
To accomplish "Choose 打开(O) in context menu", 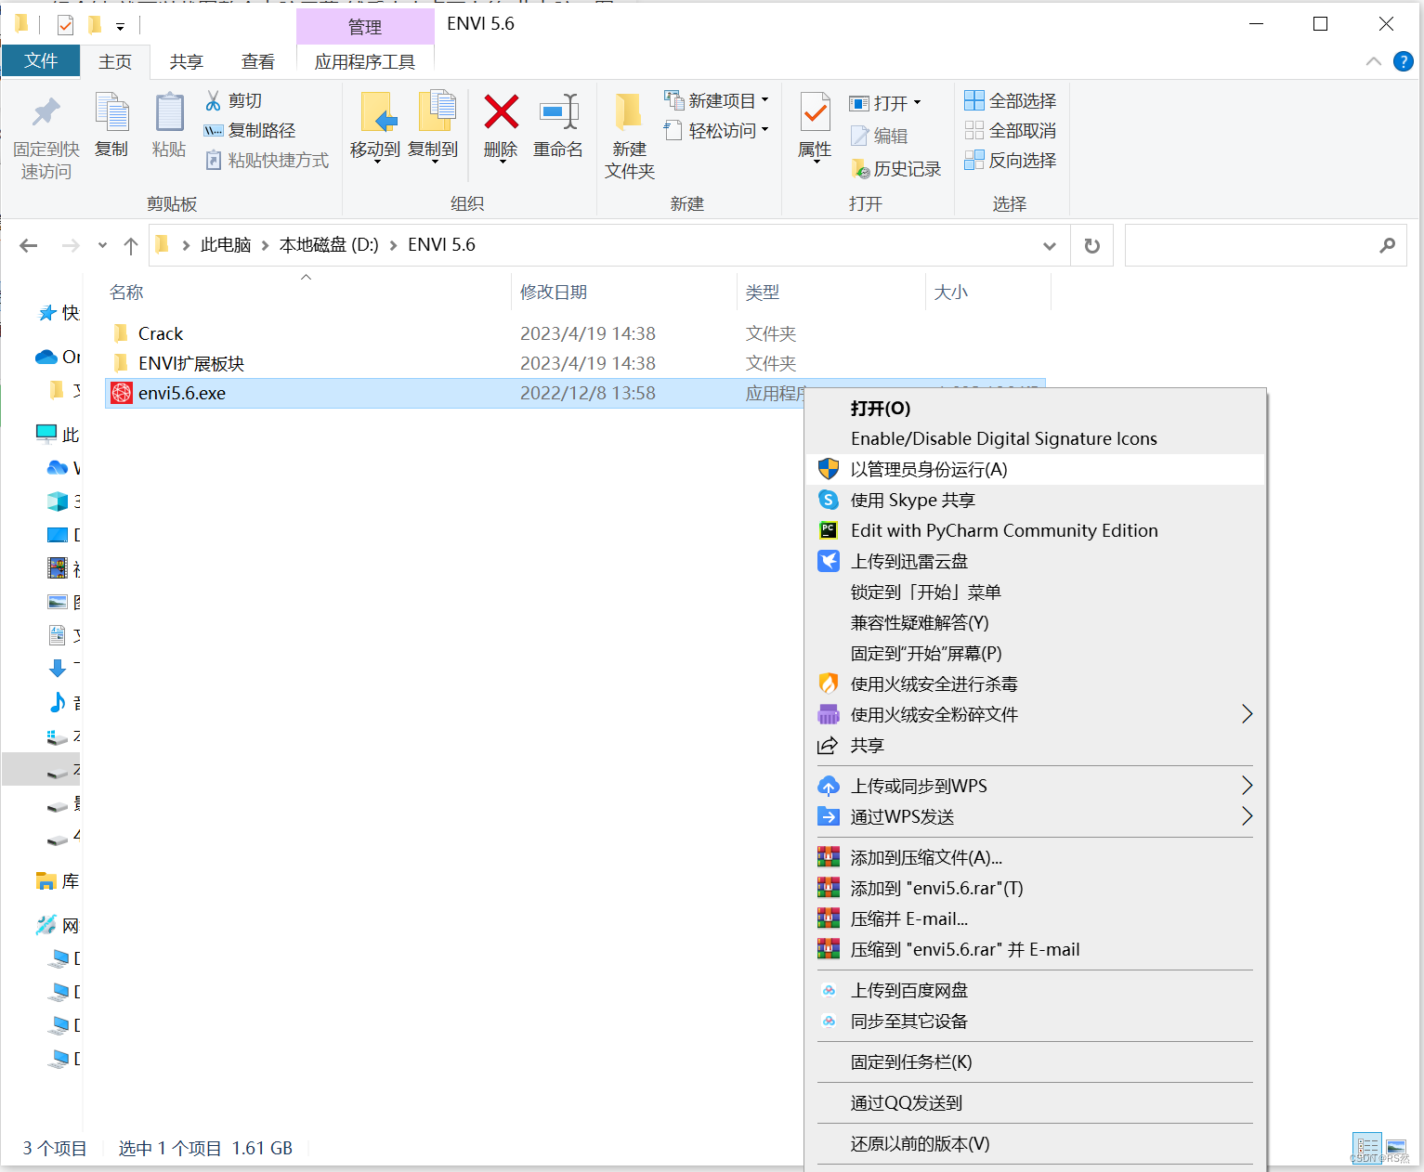I will tap(1036, 408).
